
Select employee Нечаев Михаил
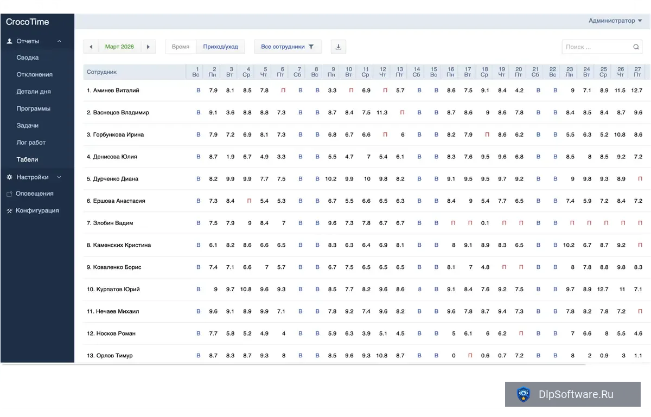(x=113, y=312)
